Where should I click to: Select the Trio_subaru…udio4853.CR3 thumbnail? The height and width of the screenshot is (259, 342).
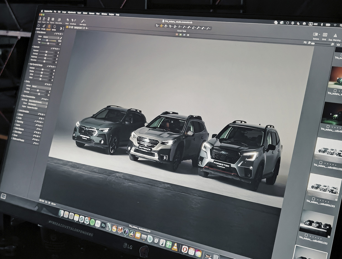tap(328, 150)
